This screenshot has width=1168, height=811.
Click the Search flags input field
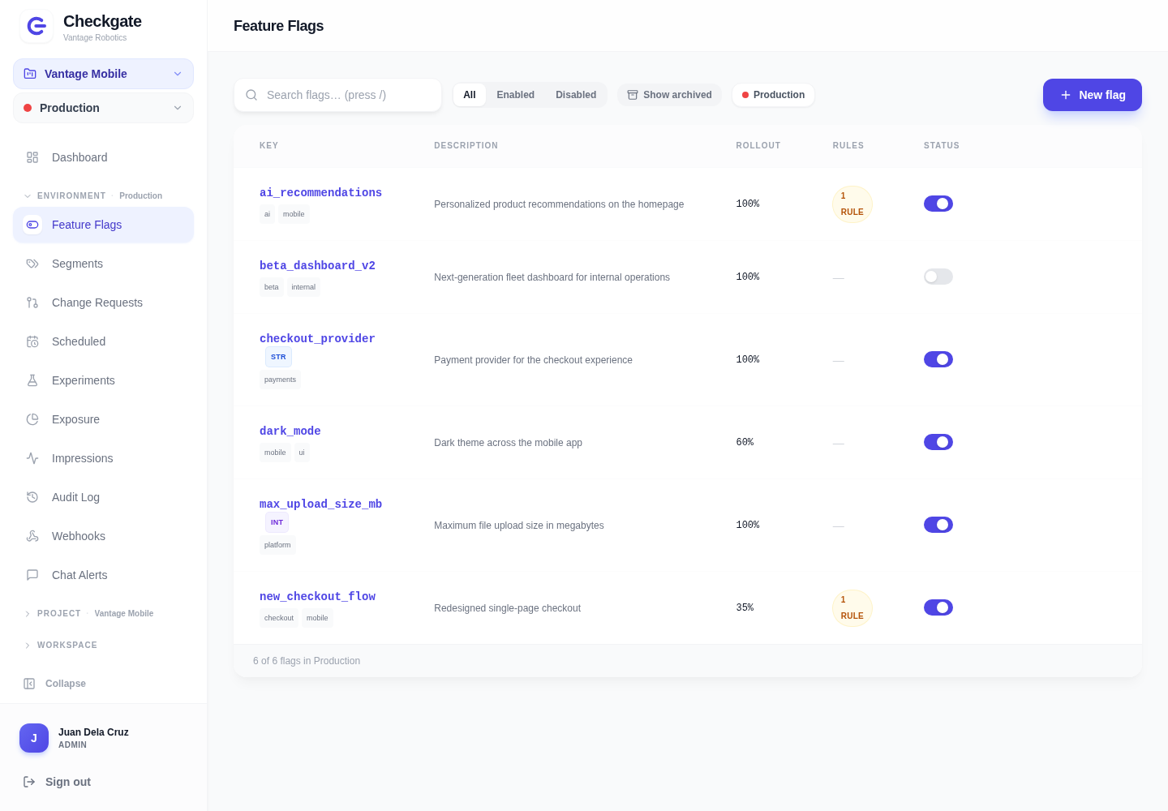point(337,95)
